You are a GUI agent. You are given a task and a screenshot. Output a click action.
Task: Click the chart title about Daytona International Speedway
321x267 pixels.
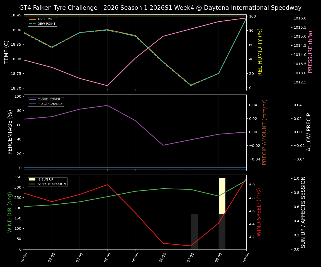click(160, 8)
